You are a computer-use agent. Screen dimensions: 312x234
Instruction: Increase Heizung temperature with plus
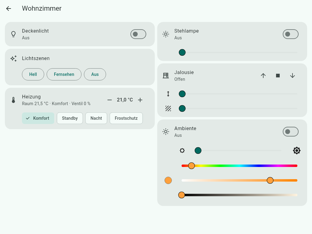tap(140, 100)
